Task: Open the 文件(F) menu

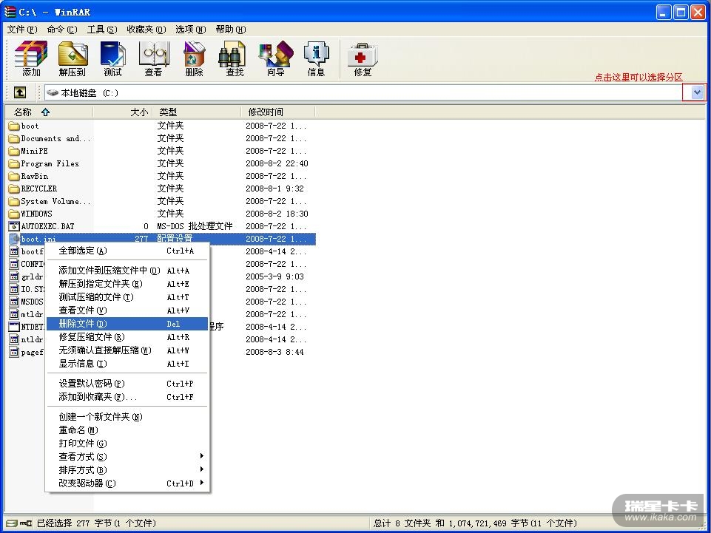Action: [x=21, y=30]
